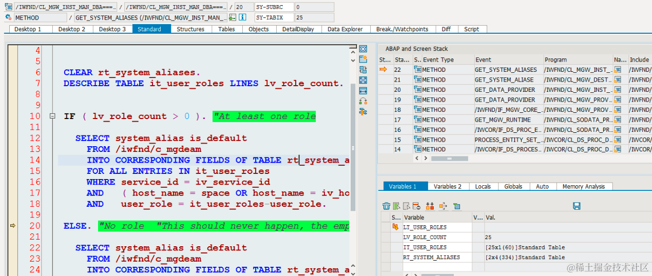Click the second icon in variables toolbar
Image resolution: width=652 pixels, height=276 pixels.
coord(396,206)
